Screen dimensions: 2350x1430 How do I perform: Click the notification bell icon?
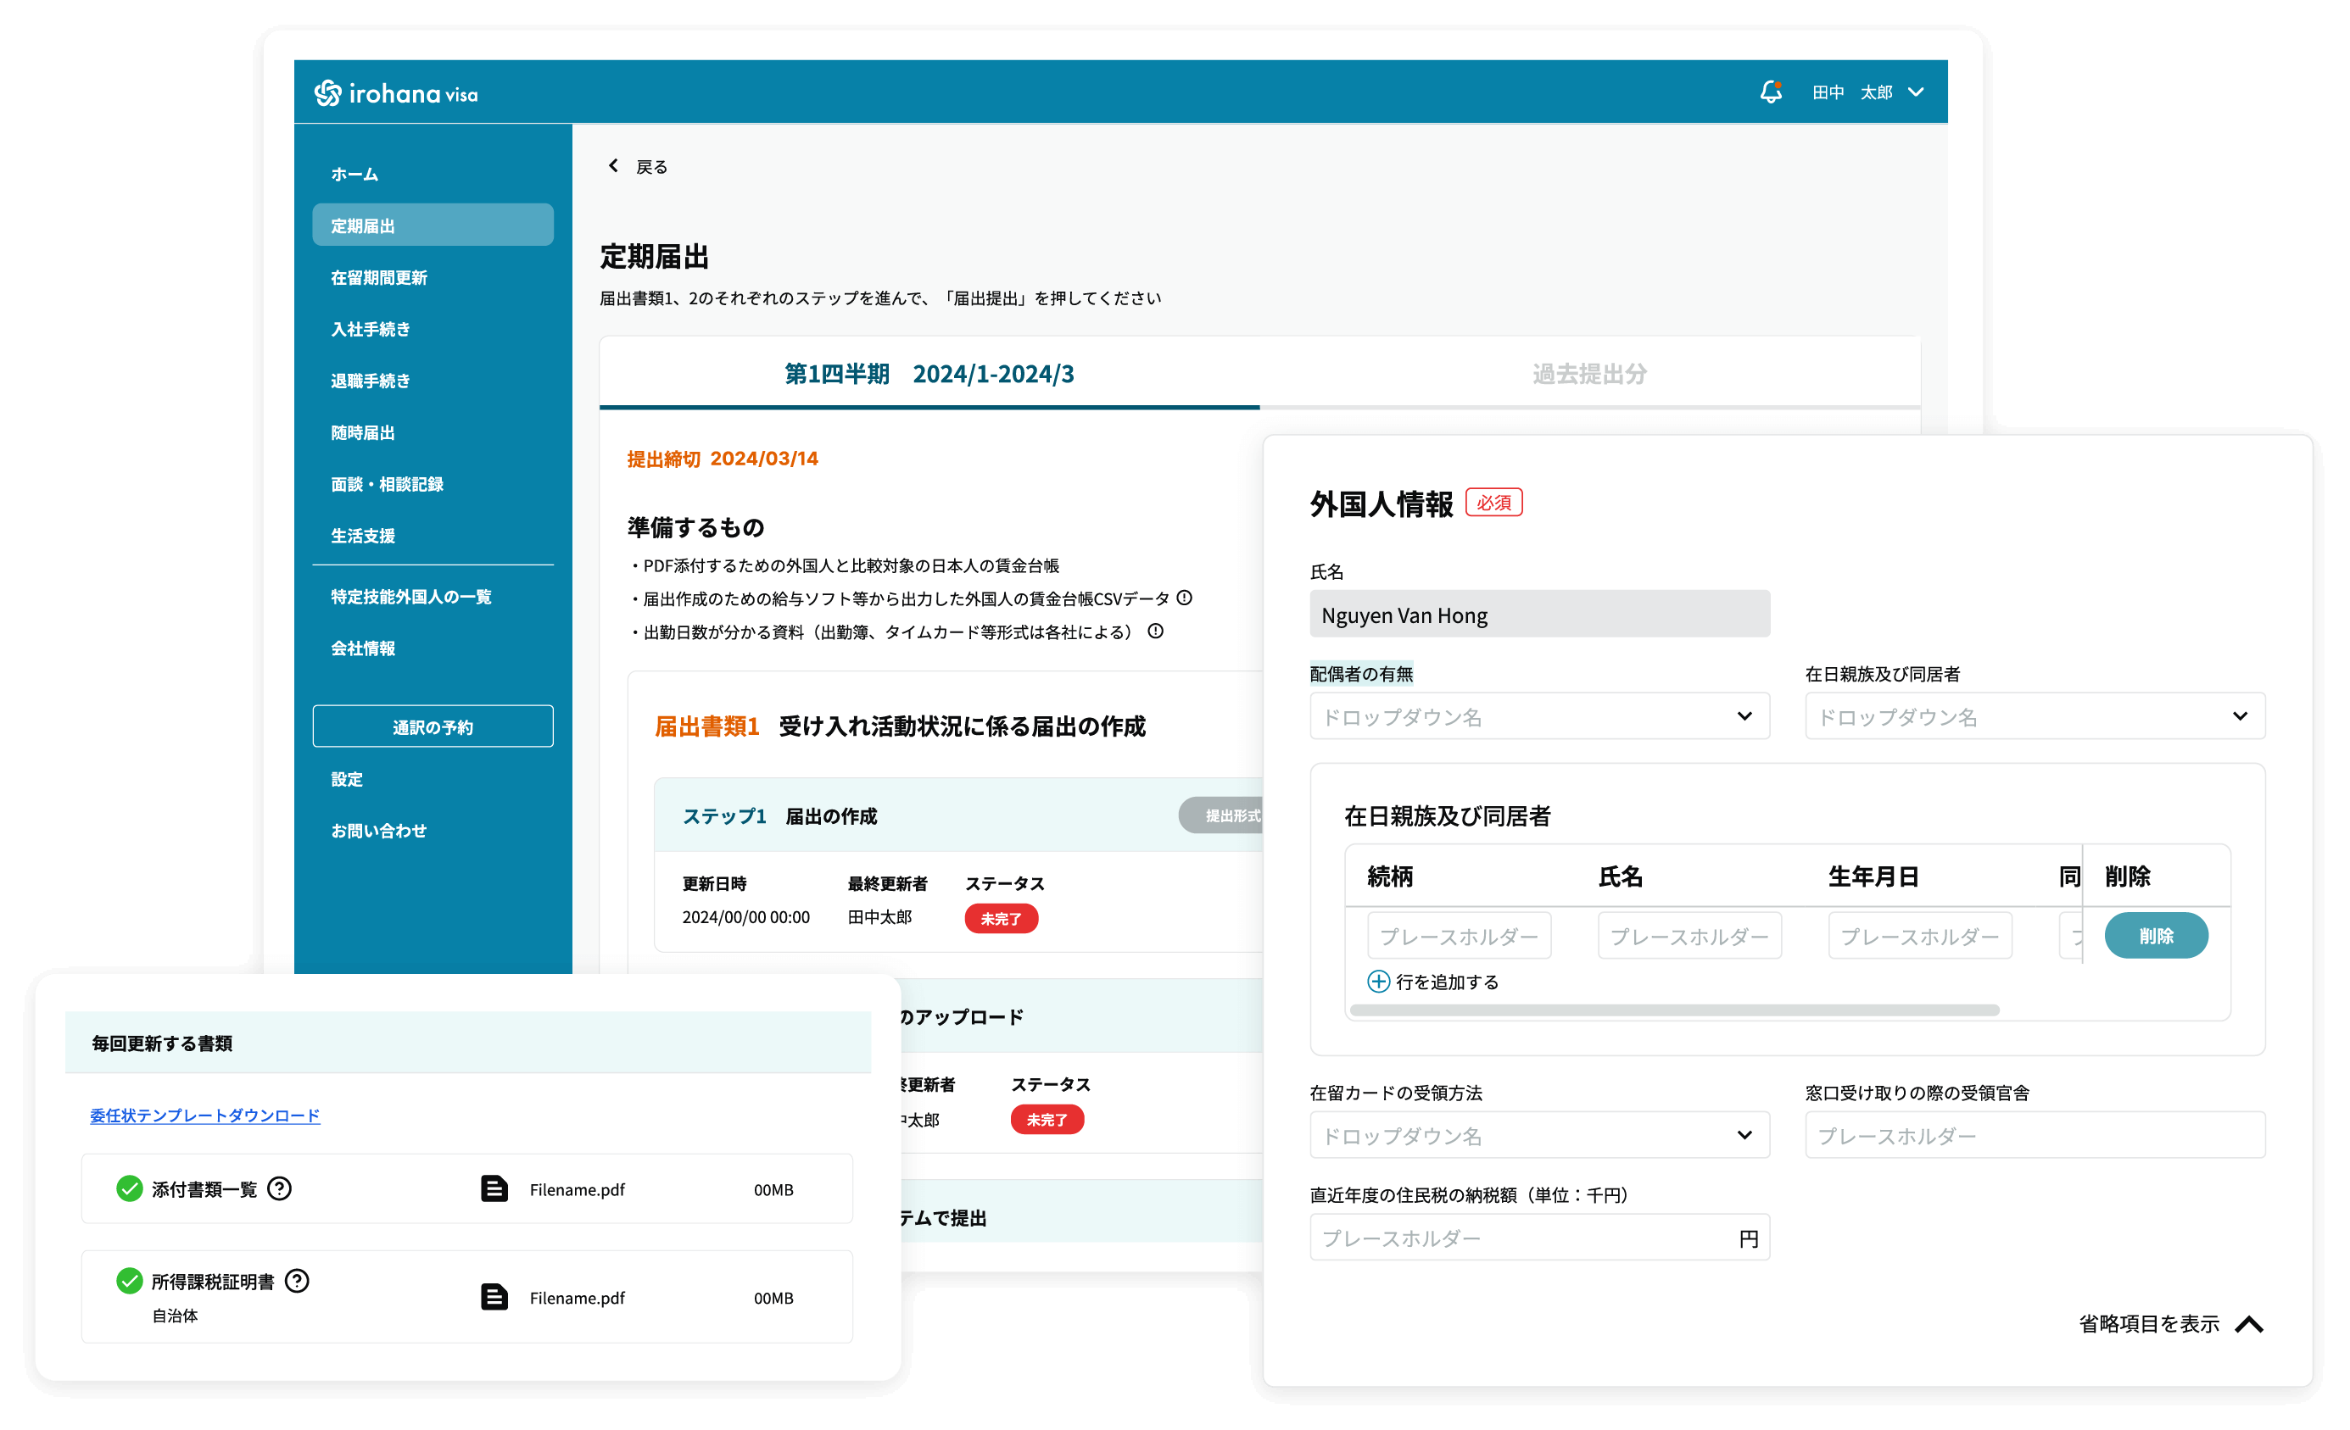tap(1770, 92)
